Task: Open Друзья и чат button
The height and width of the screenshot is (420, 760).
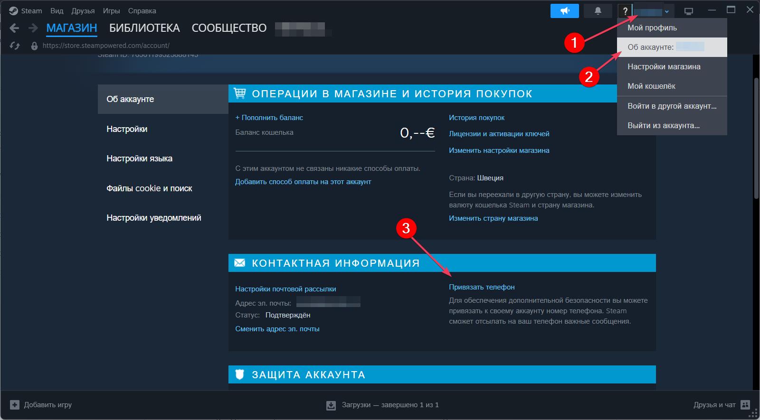Action: (722, 405)
